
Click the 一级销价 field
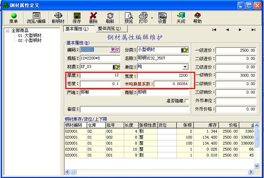236,75
